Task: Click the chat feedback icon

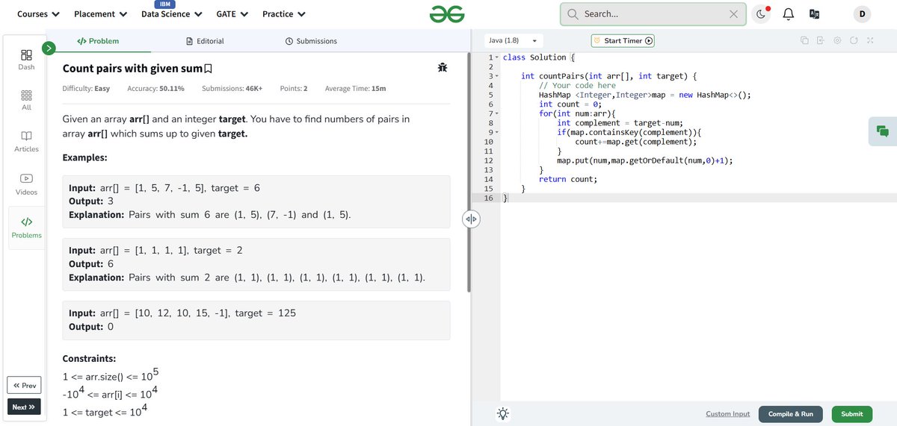Action: point(883,131)
